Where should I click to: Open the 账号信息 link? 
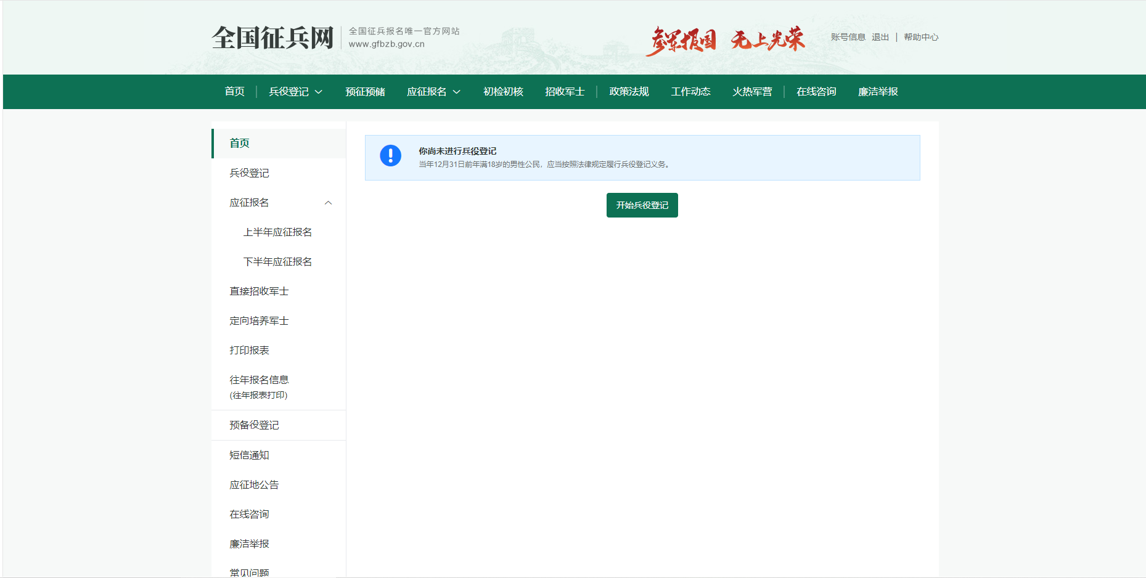coord(848,37)
